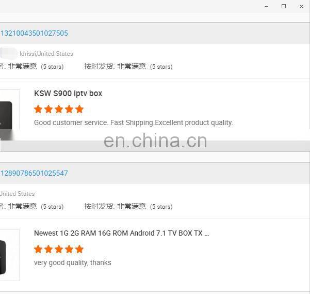
Task: Maximize the window
Action: (284, 6)
